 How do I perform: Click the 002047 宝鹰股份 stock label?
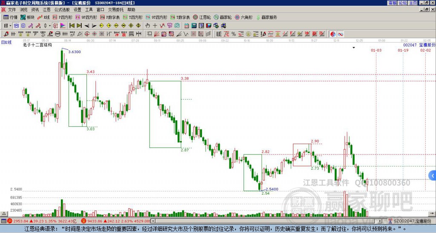point(419,45)
